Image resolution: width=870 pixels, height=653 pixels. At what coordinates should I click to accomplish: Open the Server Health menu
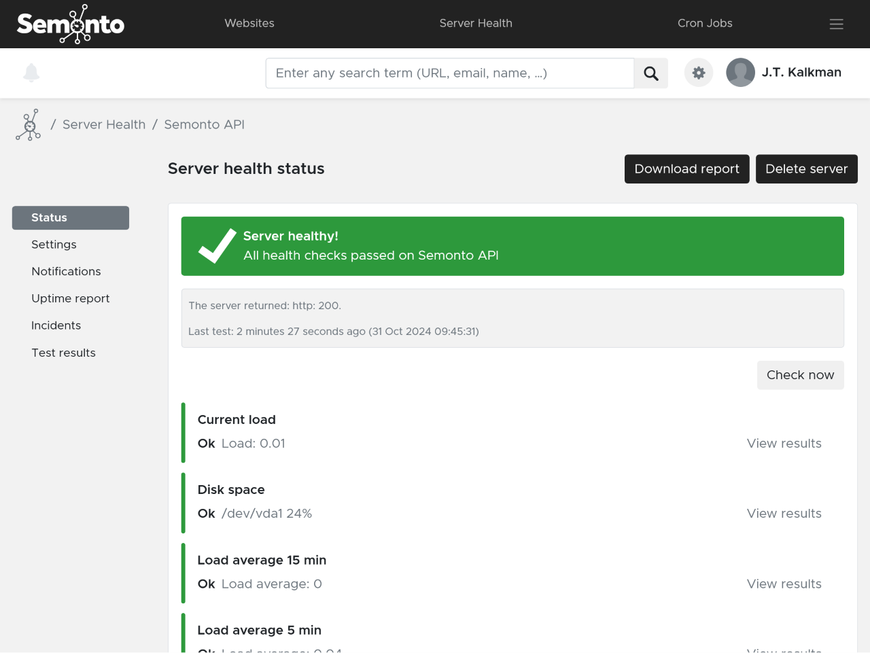coord(476,23)
